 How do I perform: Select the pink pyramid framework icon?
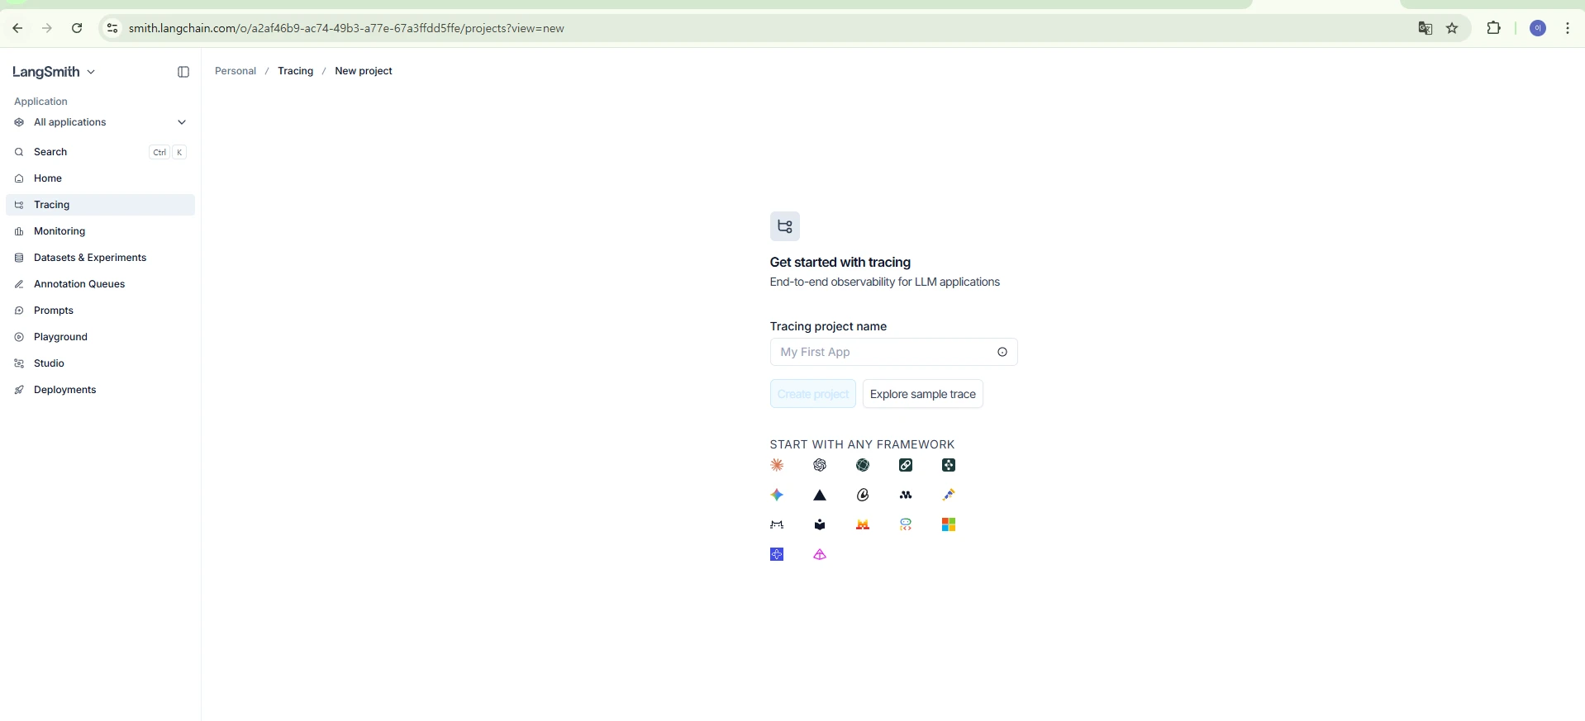point(820,554)
